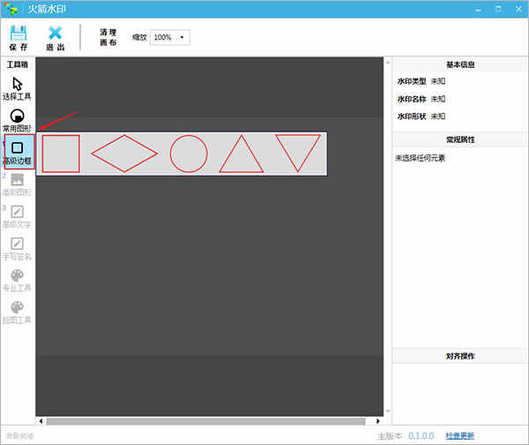529x445 pixels.
Task: Open the zoom 100% dropdown
Action: [x=169, y=37]
